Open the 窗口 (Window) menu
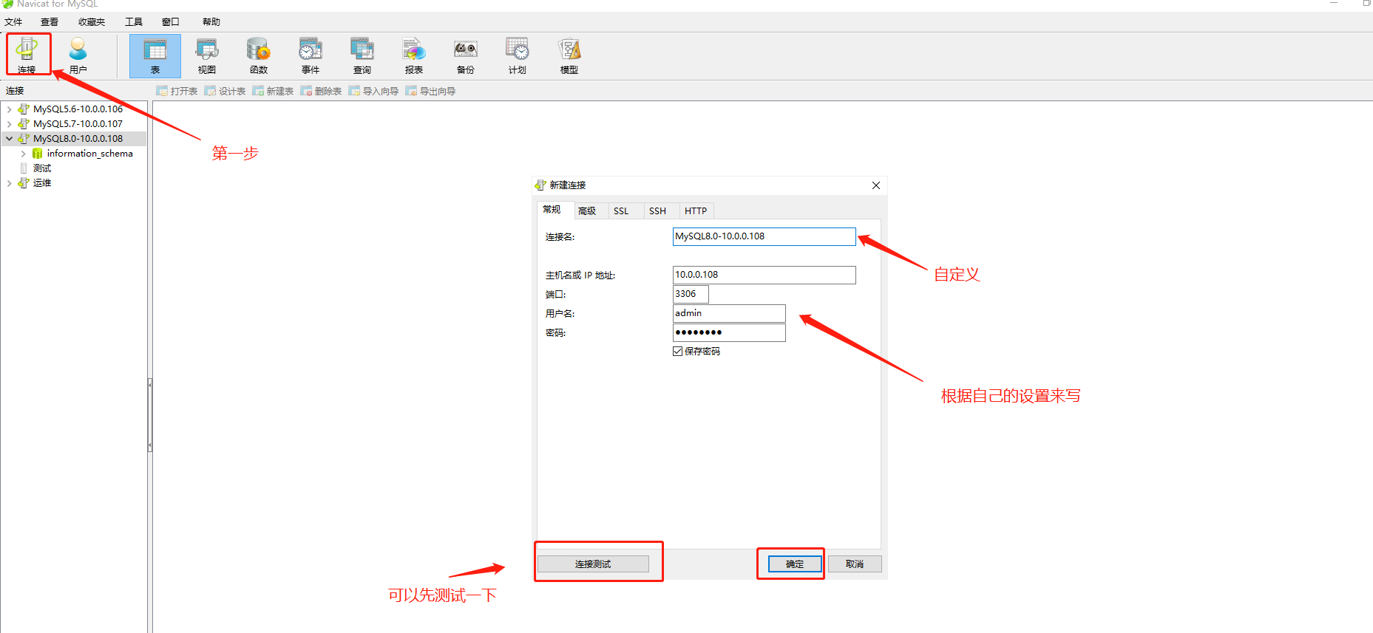The width and height of the screenshot is (1373, 633). pyautogui.click(x=171, y=22)
